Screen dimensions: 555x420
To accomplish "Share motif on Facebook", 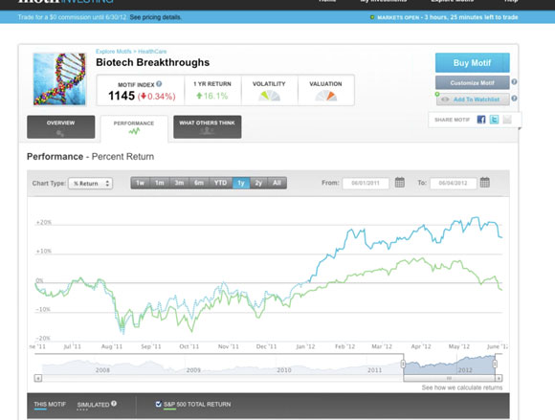I will tap(481, 120).
